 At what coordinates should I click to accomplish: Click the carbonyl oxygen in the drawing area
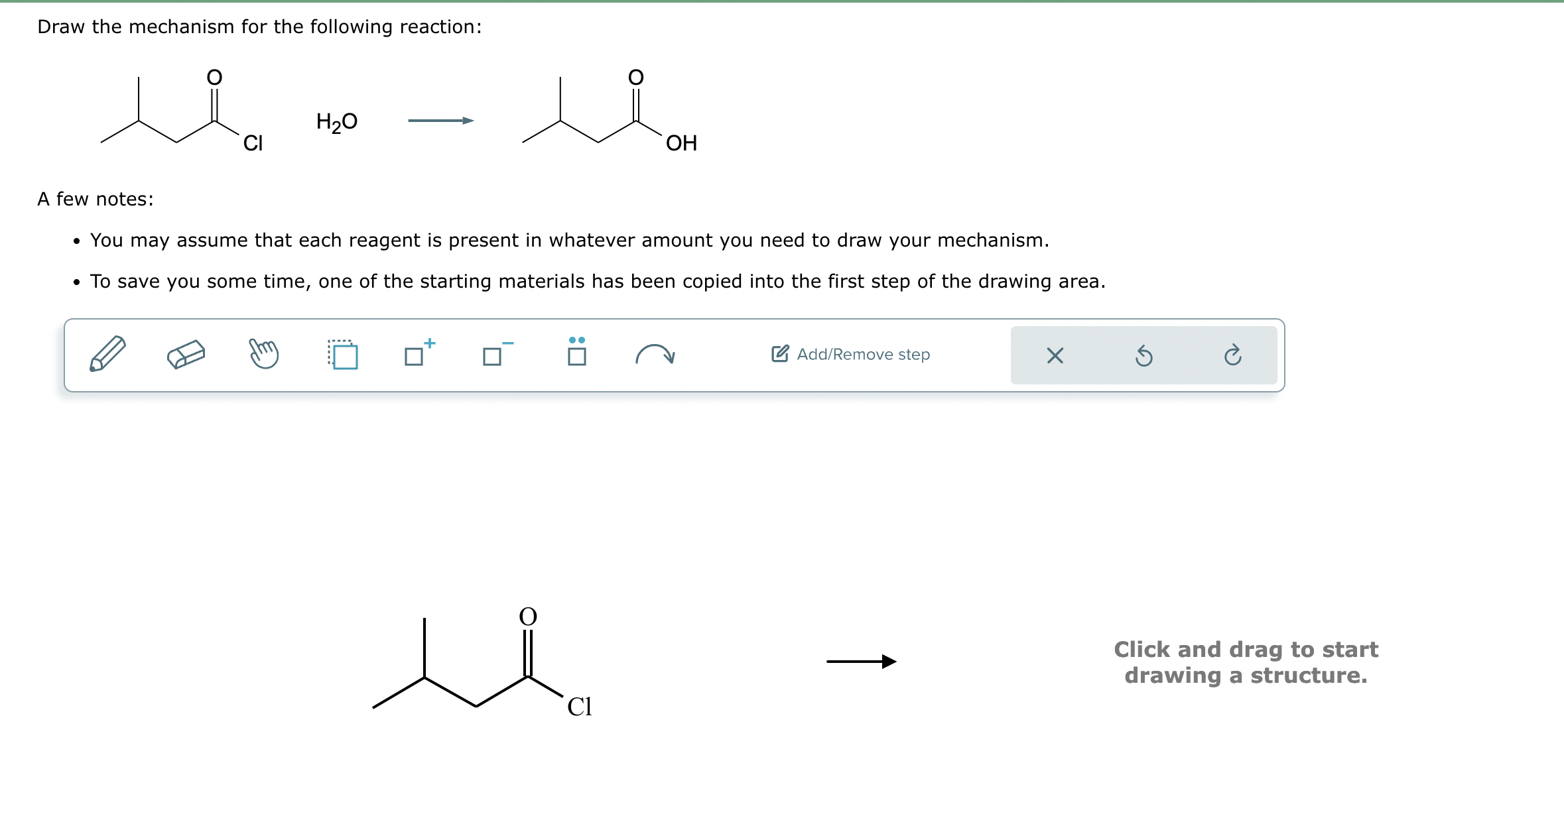pos(527,618)
